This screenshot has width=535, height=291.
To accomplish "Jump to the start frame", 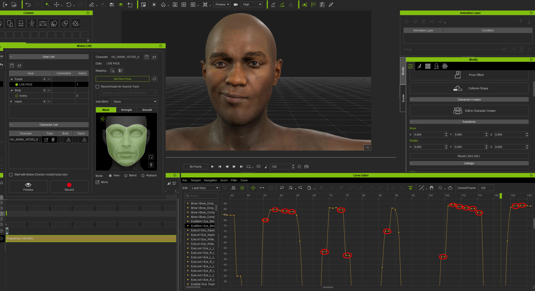I will pyautogui.click(x=220, y=167).
